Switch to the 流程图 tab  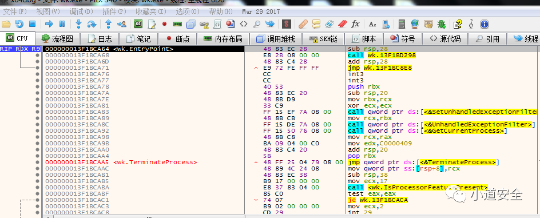click(x=57, y=38)
